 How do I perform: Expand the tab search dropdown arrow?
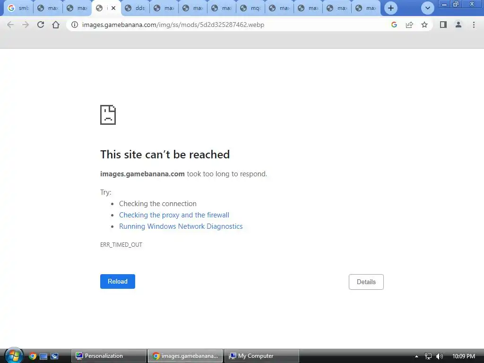click(x=427, y=8)
